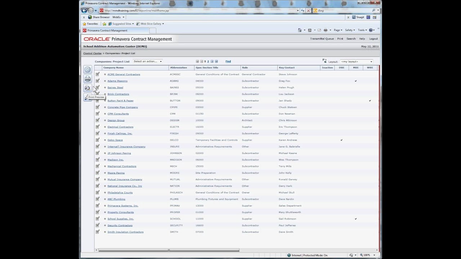Click the URL address bar field
This screenshot has width=461, height=259.
pos(198,10)
